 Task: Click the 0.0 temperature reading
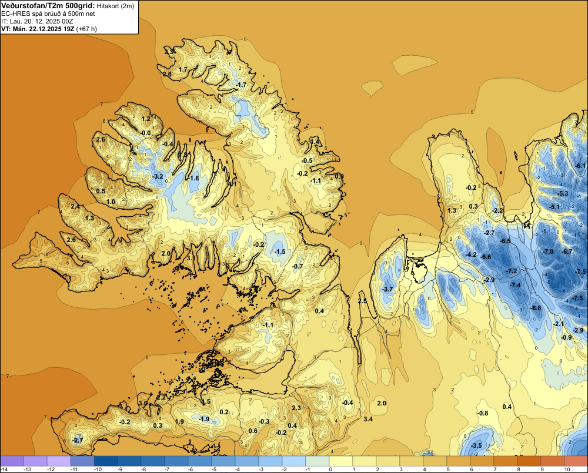[146, 133]
